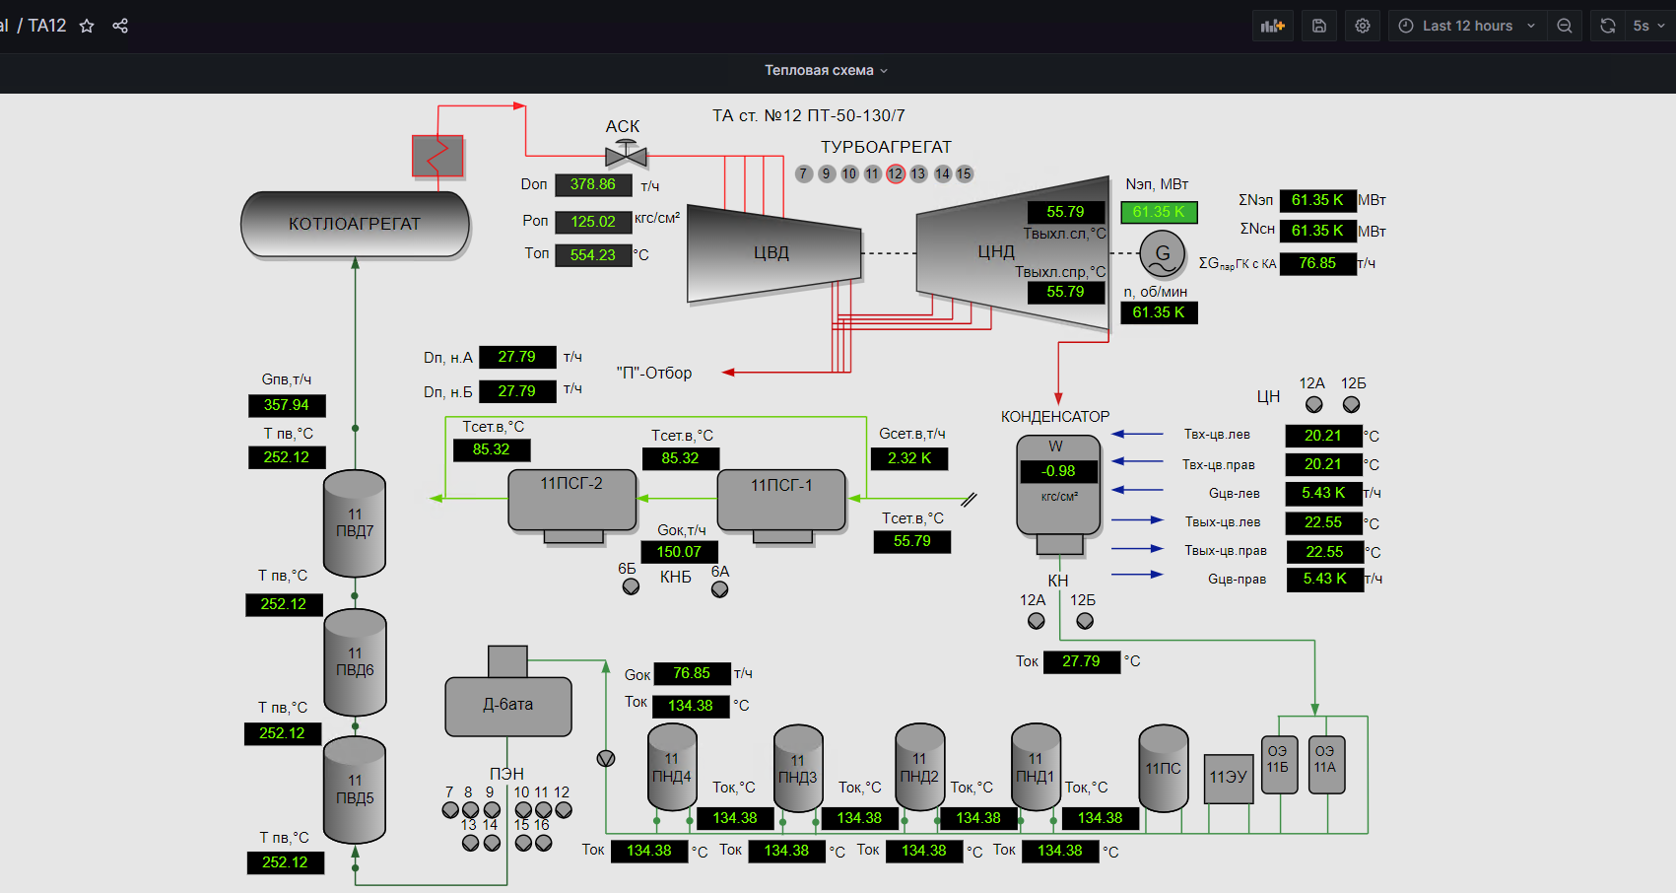Click the green Nэп 61.35 K value
This screenshot has width=1676, height=893.
1159,212
